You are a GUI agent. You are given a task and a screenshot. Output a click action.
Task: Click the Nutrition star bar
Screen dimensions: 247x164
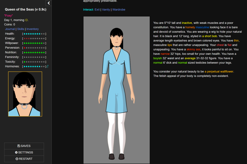click(x=34, y=52)
